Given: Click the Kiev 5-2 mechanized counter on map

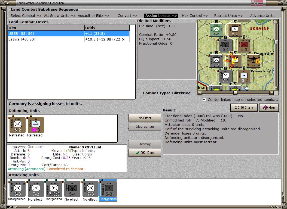Looking at the screenshot, I should (235, 30).
